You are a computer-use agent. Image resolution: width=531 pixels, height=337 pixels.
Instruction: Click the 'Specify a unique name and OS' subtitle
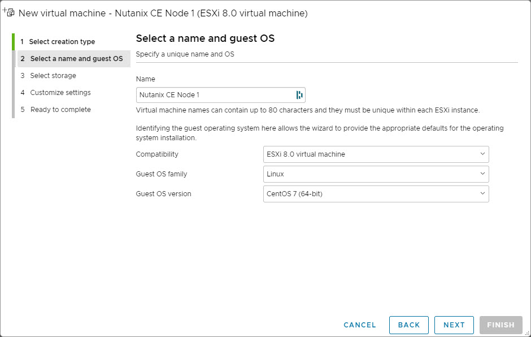coord(185,54)
